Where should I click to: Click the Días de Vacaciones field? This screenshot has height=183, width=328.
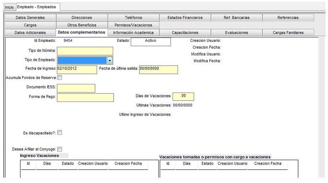pyautogui.click(x=183, y=97)
